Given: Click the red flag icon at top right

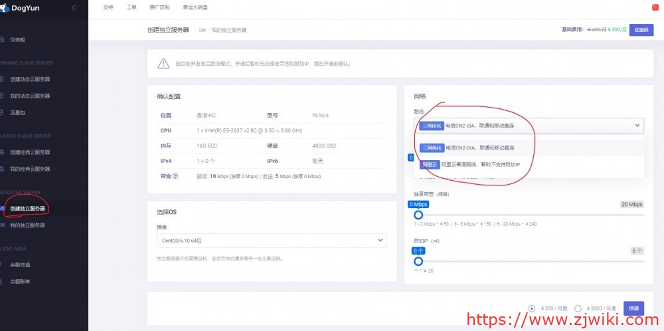Looking at the screenshot, I should pyautogui.click(x=655, y=7).
